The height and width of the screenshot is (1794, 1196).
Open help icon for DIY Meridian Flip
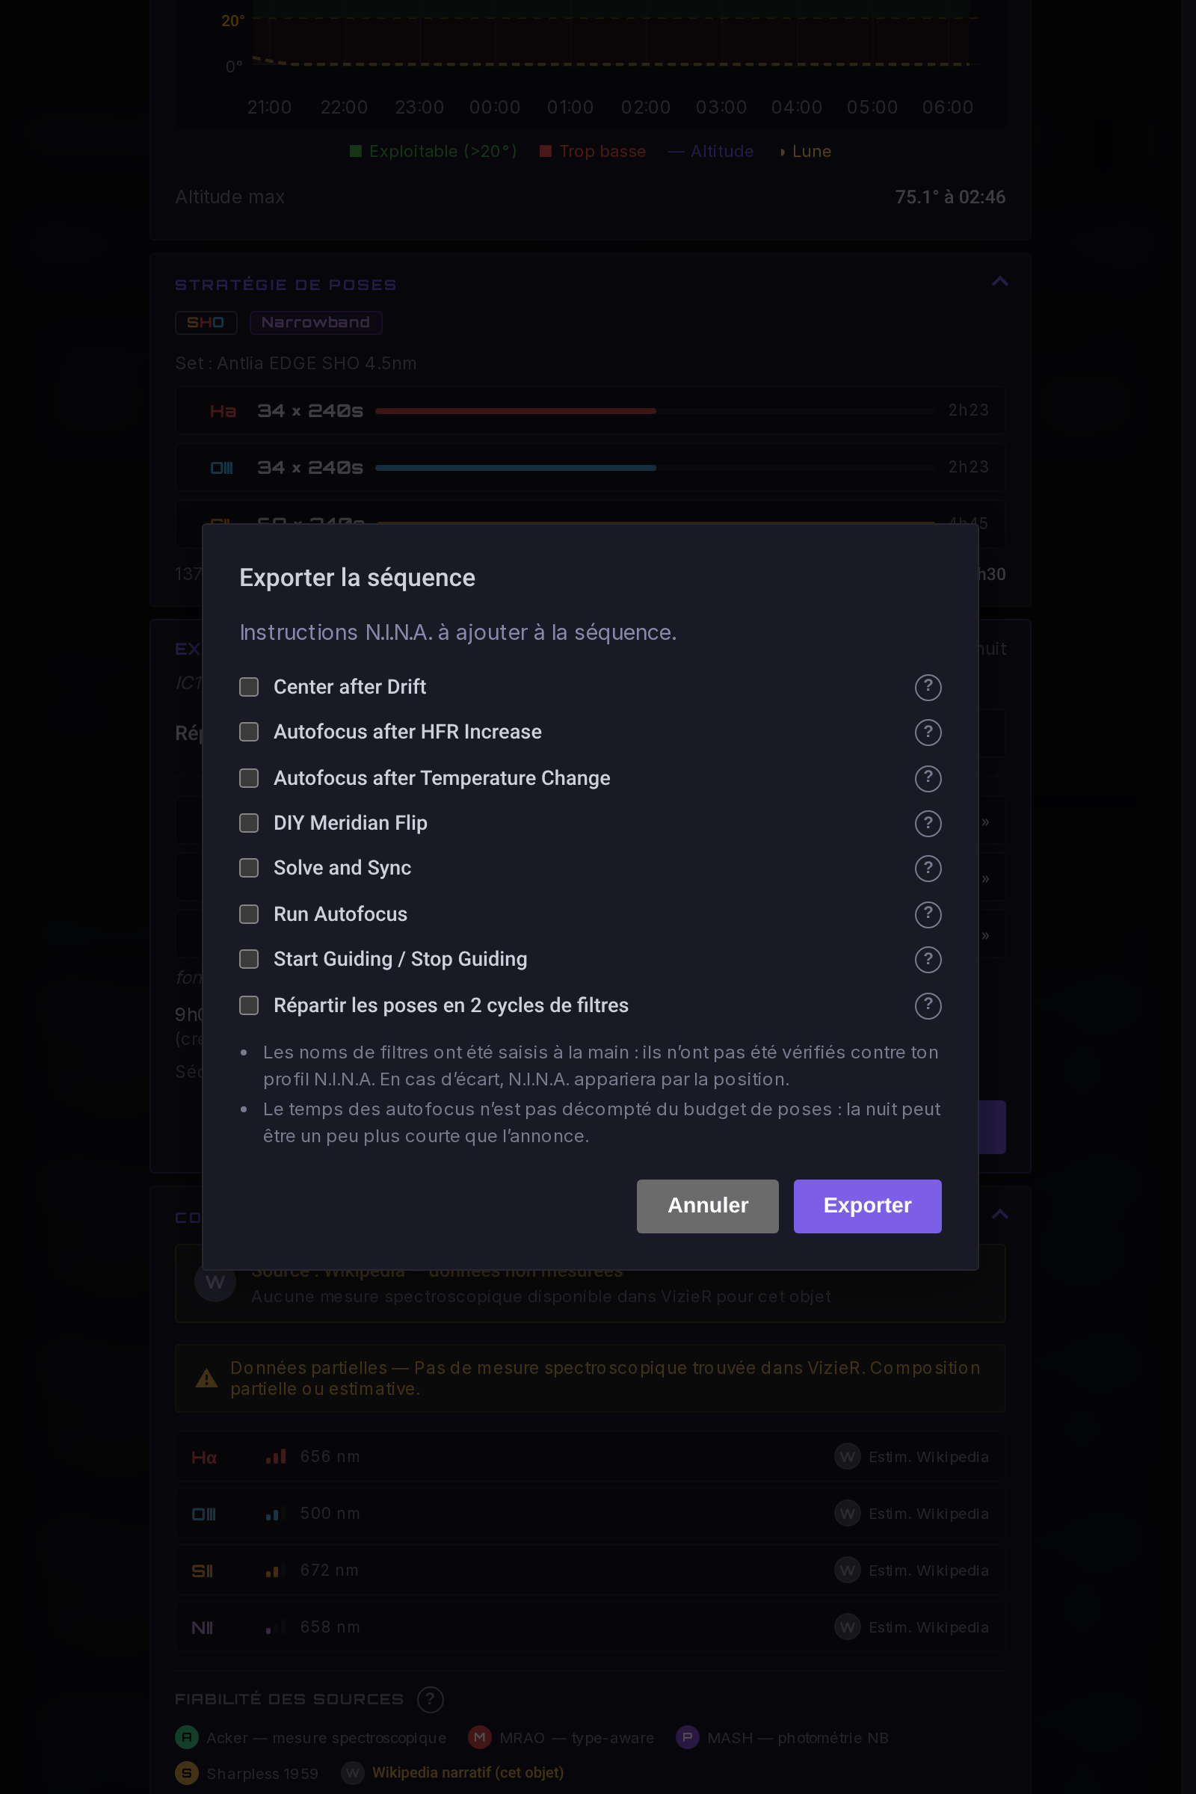click(x=928, y=823)
